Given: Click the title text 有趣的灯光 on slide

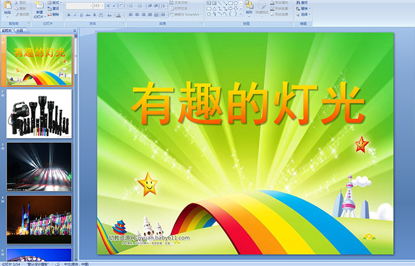Looking at the screenshot, I should 248,103.
